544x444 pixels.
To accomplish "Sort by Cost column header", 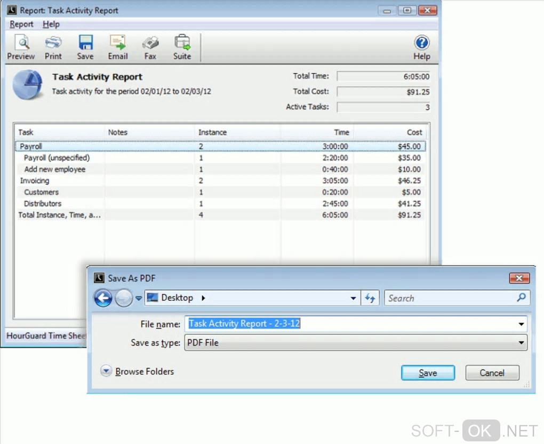I will (390, 133).
